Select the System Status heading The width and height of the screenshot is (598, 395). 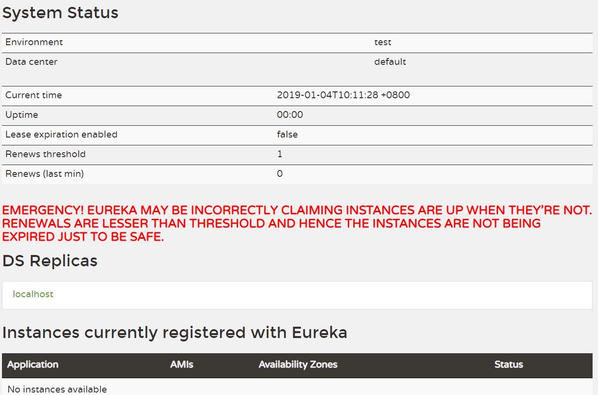tap(60, 13)
